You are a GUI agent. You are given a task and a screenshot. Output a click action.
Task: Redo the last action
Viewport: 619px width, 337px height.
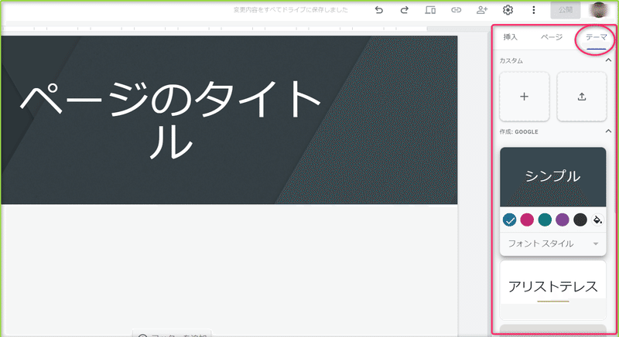coord(404,10)
